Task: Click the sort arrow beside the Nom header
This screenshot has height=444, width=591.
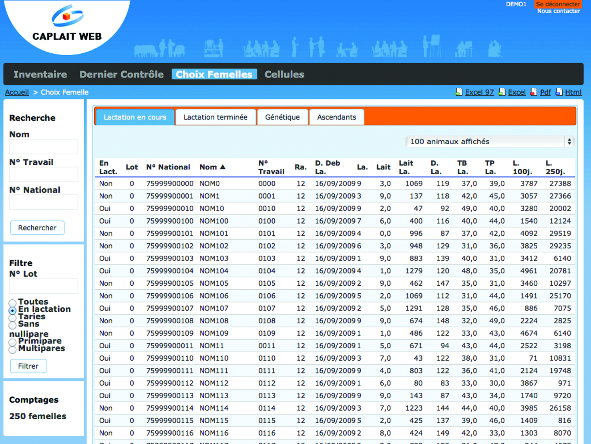Action: (x=223, y=167)
